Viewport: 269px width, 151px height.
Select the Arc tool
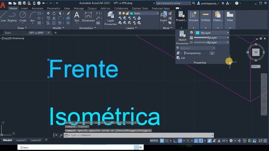pyautogui.click(x=32, y=17)
